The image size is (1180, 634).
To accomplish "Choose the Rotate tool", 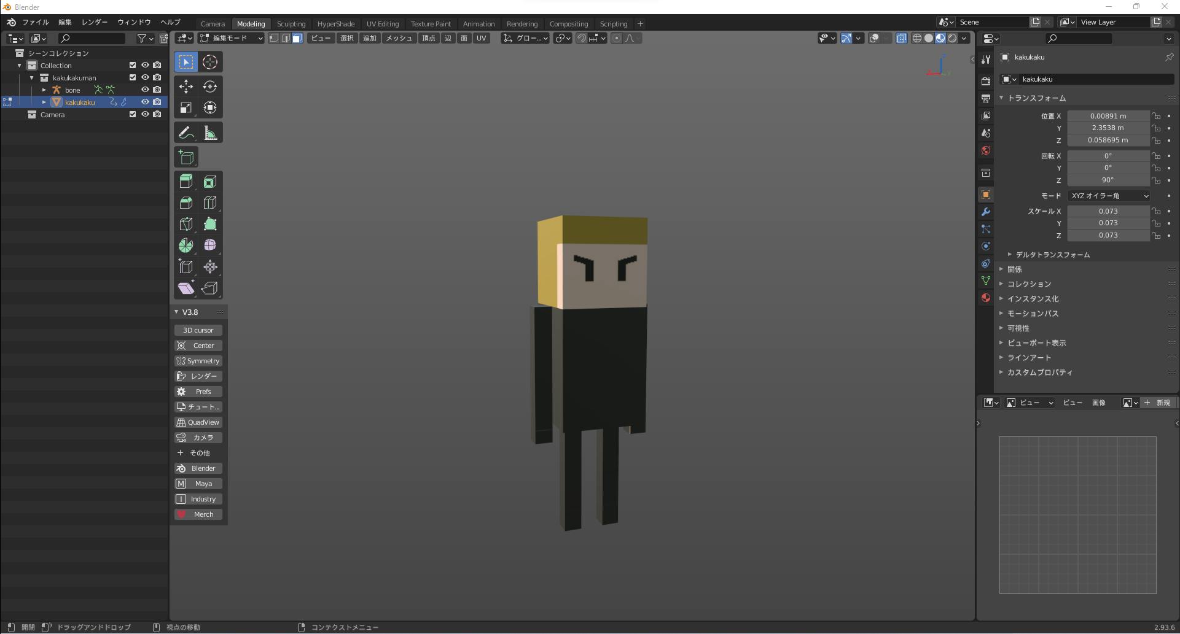I will (210, 87).
